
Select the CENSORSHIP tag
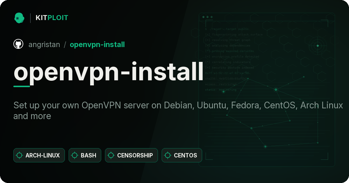point(131,155)
